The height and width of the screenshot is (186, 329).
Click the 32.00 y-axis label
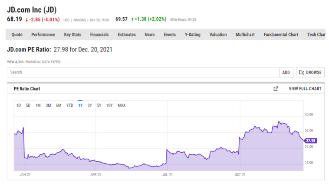click(x=309, y=131)
